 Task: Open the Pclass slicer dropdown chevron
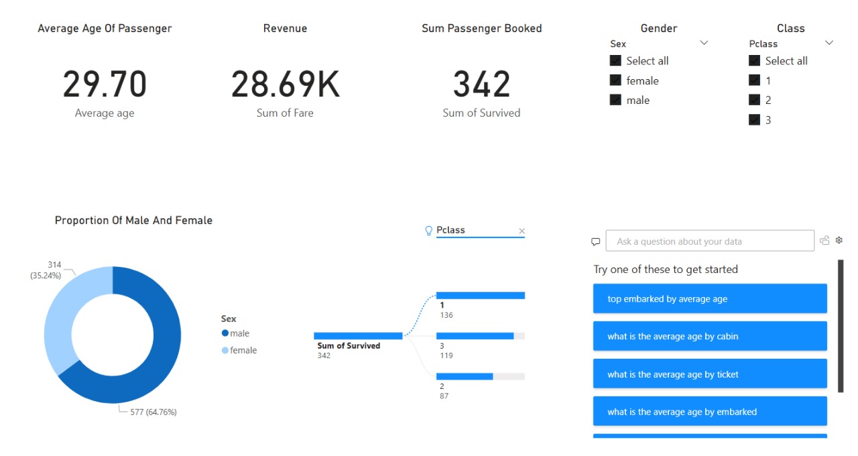[829, 42]
